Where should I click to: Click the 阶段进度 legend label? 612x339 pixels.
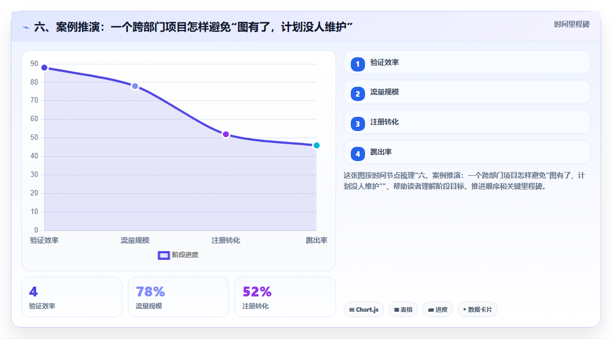click(x=185, y=255)
